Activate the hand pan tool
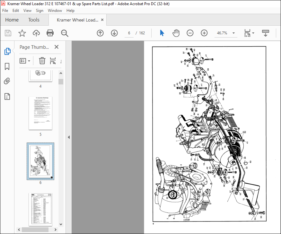The width and height of the screenshot is (281, 234). coord(176,33)
